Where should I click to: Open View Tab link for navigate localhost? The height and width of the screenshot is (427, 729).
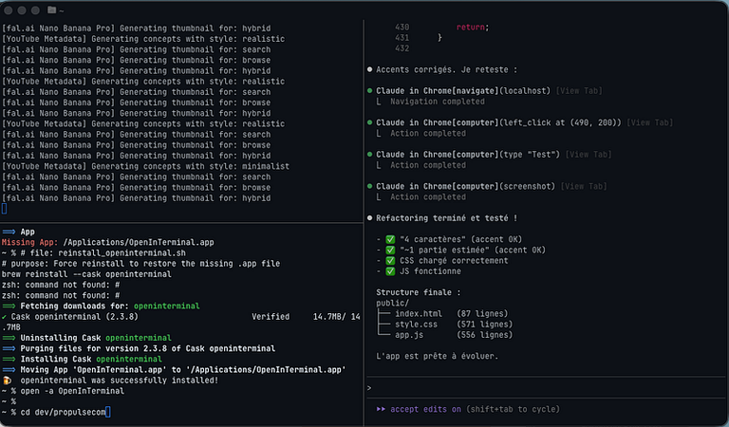tap(579, 90)
